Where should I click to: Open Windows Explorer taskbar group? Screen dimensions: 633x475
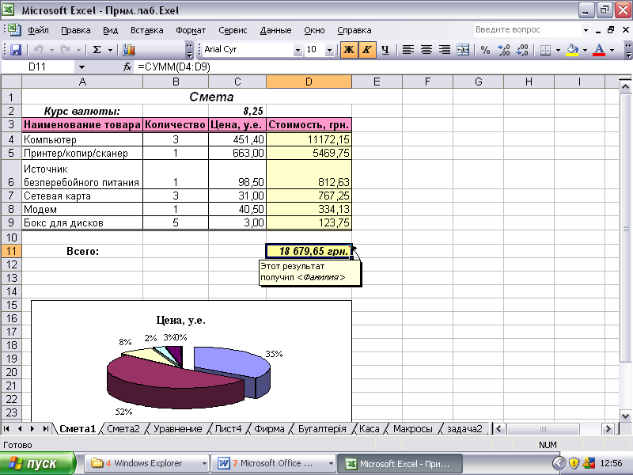pos(147,463)
